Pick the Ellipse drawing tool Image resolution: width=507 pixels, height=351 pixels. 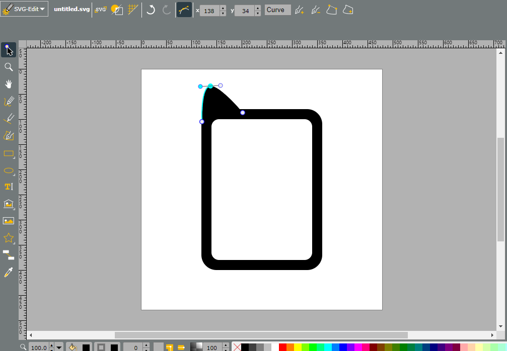point(9,170)
